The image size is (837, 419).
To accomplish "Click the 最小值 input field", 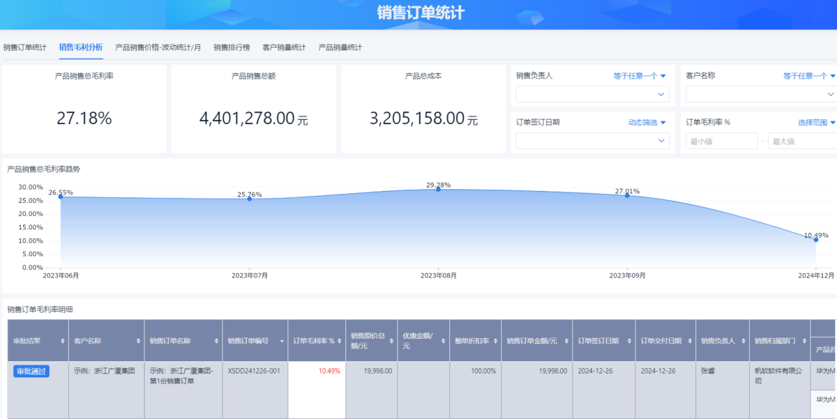I will 721,141.
